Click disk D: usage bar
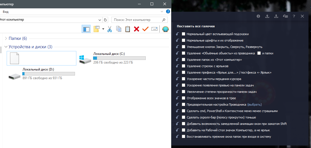This screenshot has height=148, width=311. (x=48, y=74)
